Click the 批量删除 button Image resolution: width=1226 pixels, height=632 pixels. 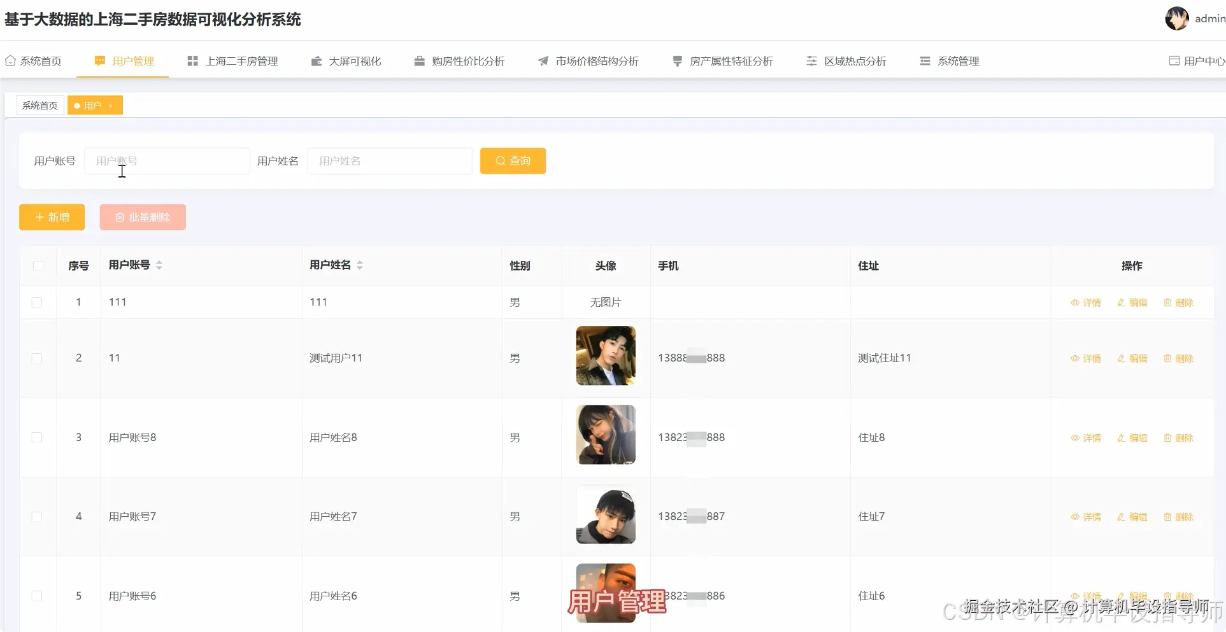click(x=142, y=216)
